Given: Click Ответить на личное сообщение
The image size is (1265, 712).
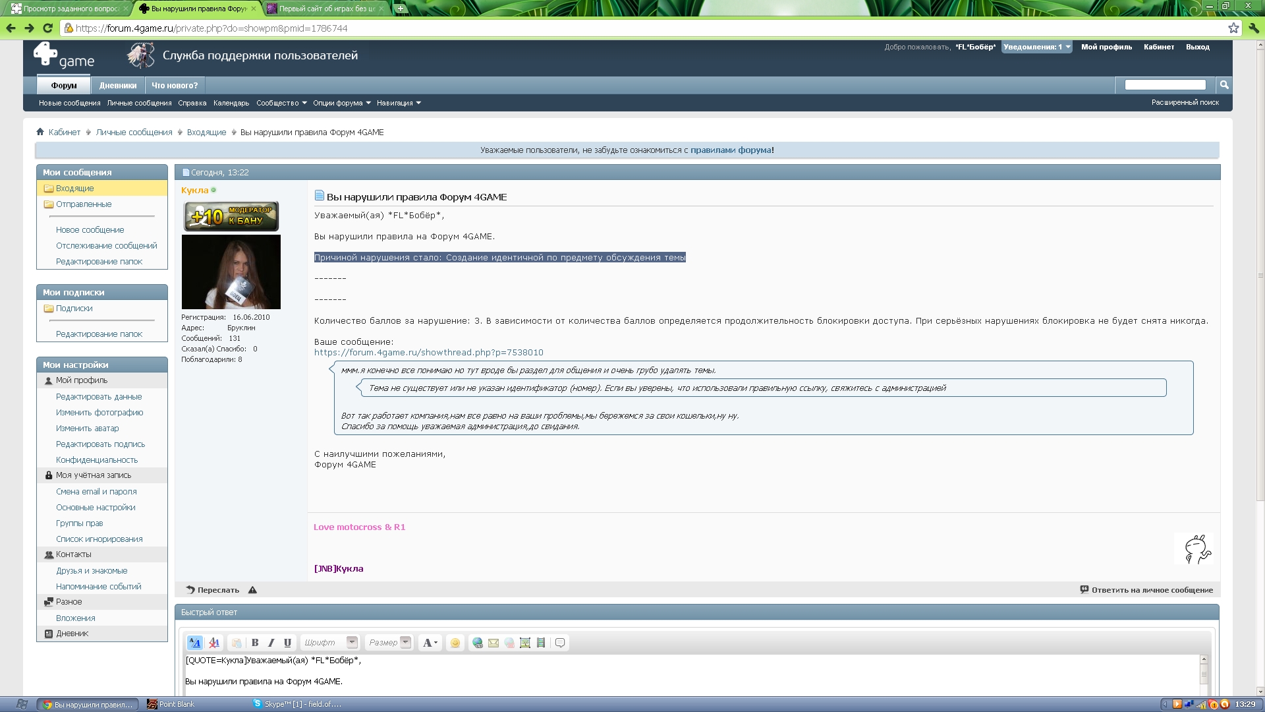Looking at the screenshot, I should click(x=1151, y=590).
